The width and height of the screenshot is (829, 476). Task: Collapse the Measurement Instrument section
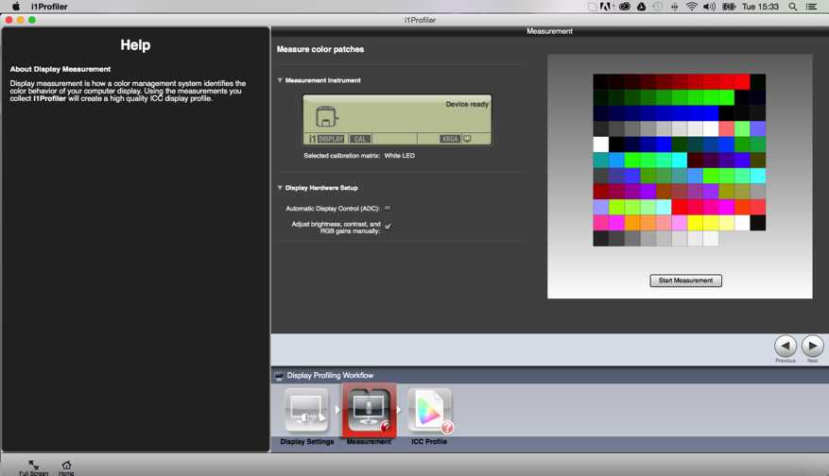point(280,80)
